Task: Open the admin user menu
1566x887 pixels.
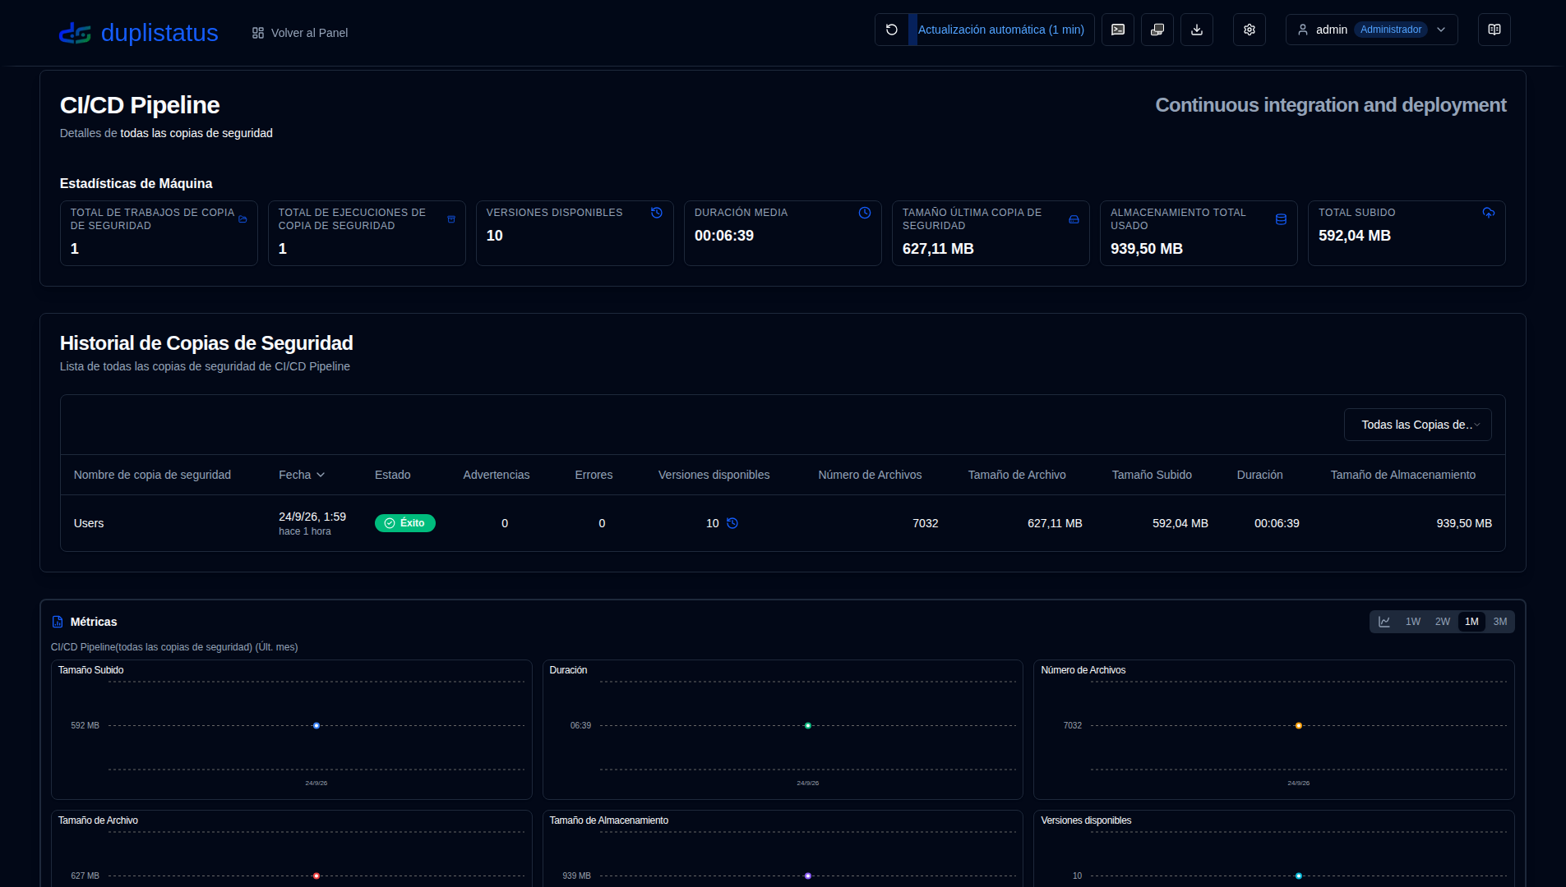Action: tap(1371, 30)
